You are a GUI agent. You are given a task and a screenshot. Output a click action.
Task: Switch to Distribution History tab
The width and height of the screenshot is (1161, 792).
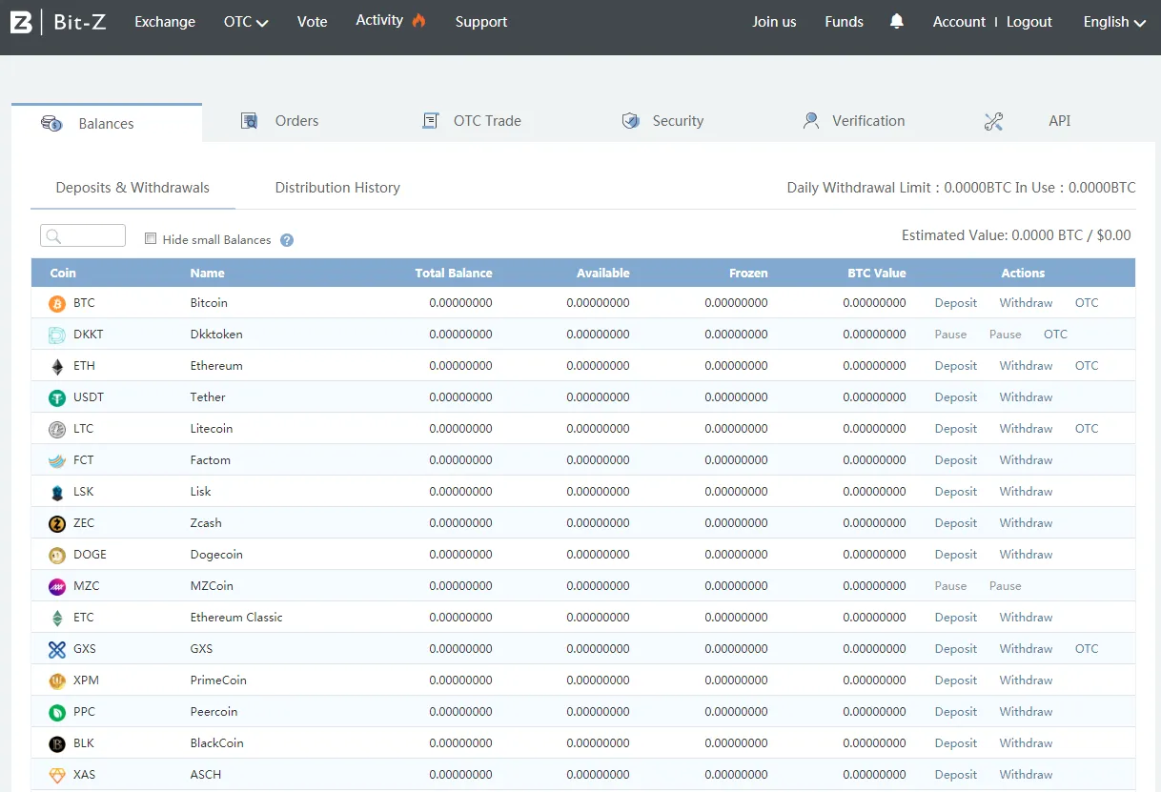pyautogui.click(x=337, y=188)
